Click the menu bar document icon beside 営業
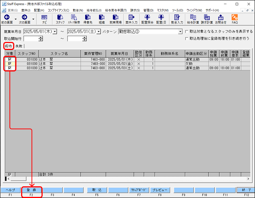The width and height of the screenshot is (255, 198). 4,10
